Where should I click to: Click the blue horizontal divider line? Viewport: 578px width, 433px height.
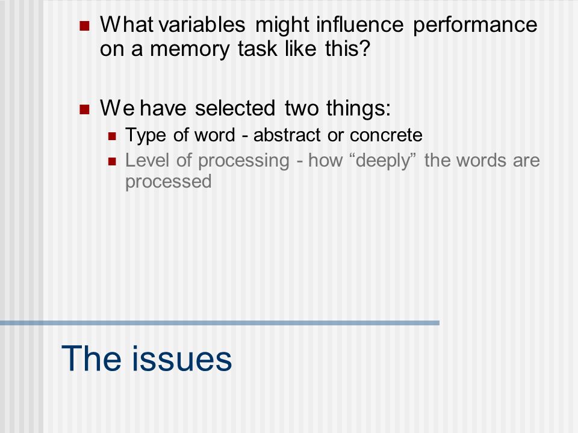click(220, 323)
